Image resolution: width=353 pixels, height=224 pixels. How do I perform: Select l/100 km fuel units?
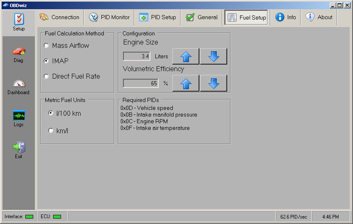pyautogui.click(x=51, y=113)
